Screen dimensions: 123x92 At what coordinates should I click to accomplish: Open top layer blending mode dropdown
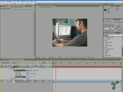click(29, 67)
